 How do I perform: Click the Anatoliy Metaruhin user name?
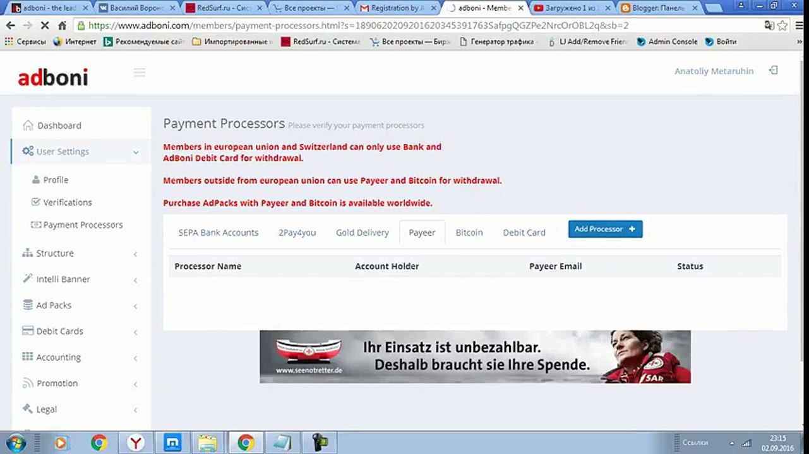tap(714, 71)
